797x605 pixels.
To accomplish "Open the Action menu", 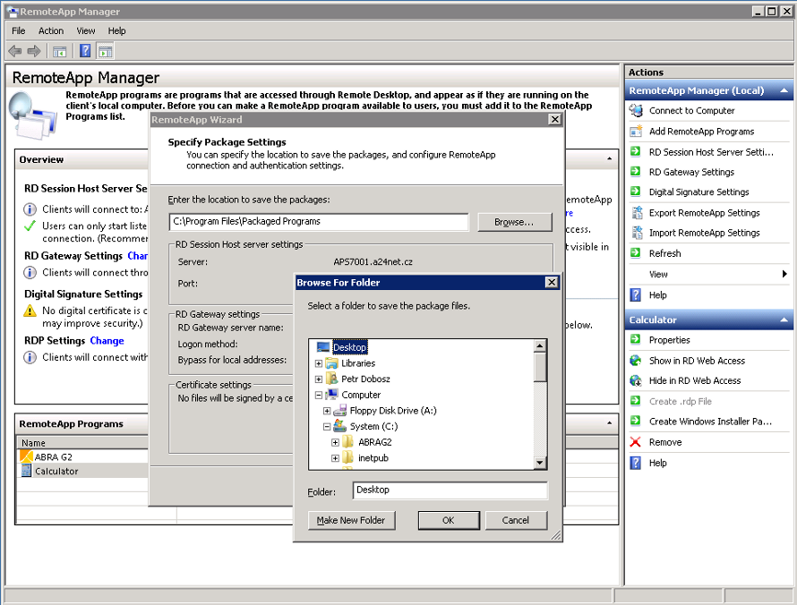I will tap(51, 30).
